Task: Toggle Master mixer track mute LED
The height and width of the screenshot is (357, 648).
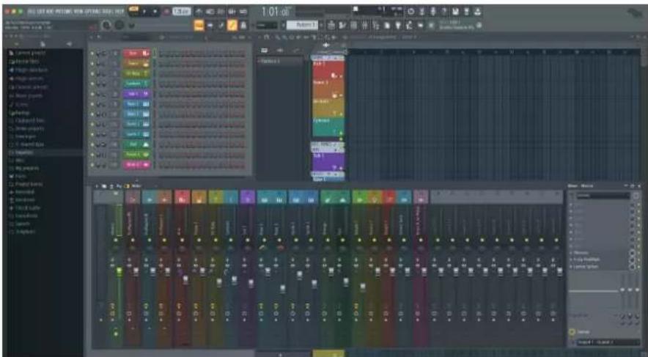Action: pyautogui.click(x=116, y=240)
